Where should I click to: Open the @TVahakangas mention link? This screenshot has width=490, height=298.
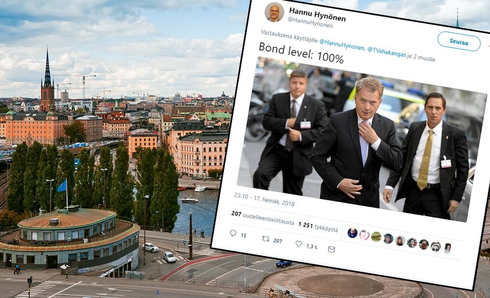(x=387, y=52)
